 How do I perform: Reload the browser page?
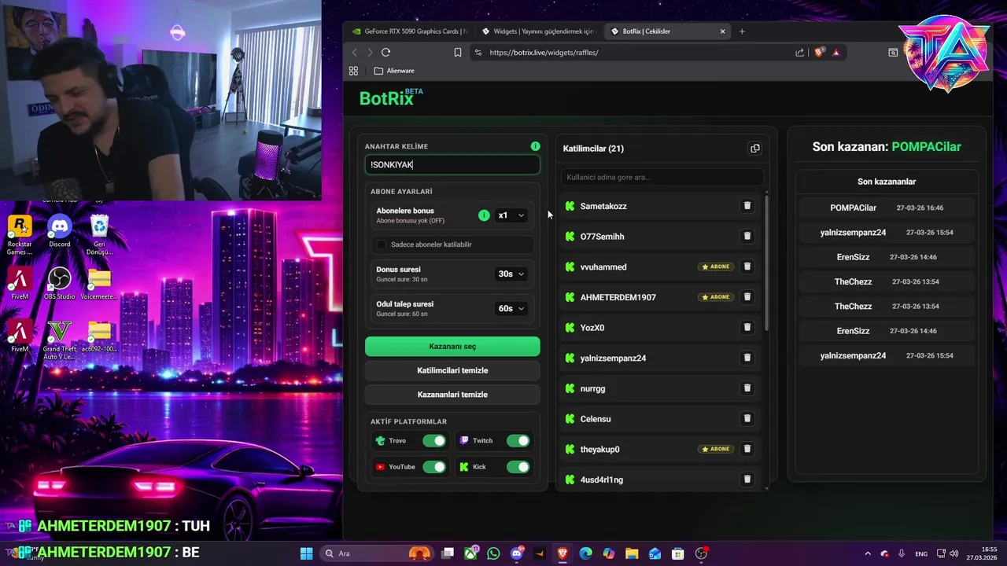point(385,52)
